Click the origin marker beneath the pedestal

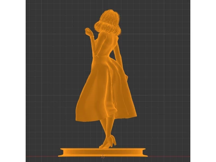coord(103,156)
